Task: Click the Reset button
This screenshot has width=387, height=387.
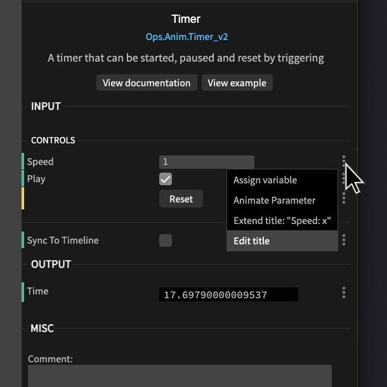Action: (x=181, y=199)
